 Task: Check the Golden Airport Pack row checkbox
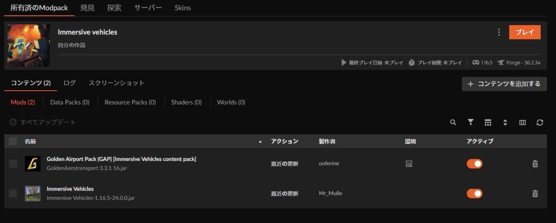click(13, 164)
